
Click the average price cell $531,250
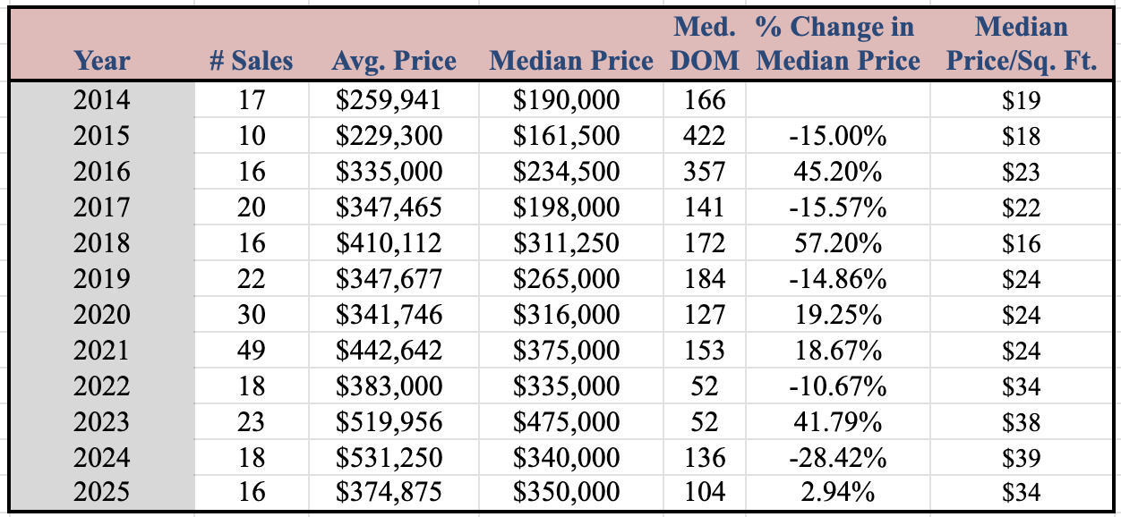389,457
